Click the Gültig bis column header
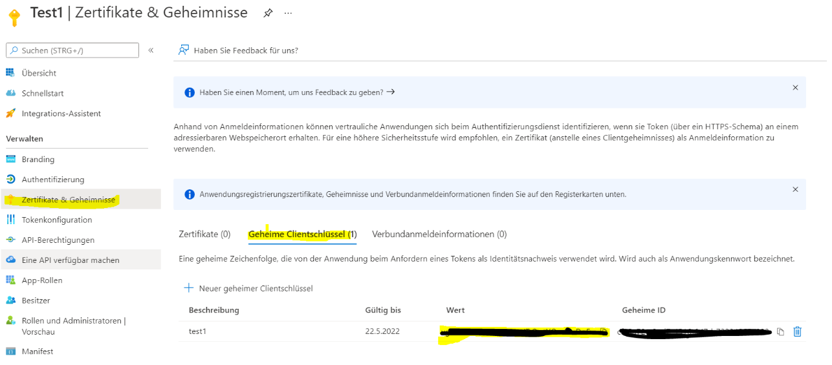 click(383, 310)
